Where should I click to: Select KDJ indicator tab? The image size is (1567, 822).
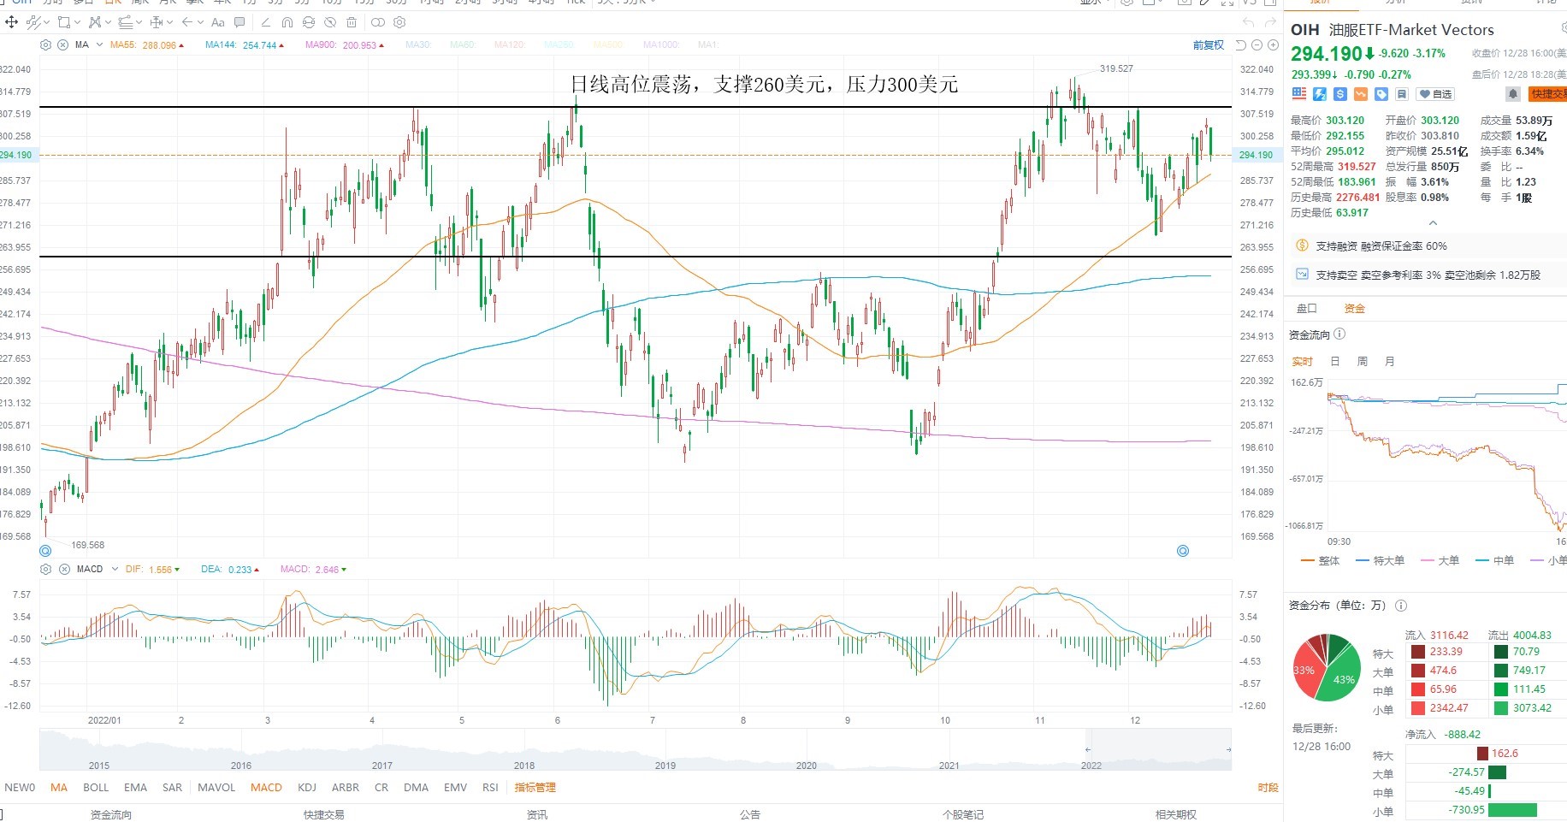(307, 788)
